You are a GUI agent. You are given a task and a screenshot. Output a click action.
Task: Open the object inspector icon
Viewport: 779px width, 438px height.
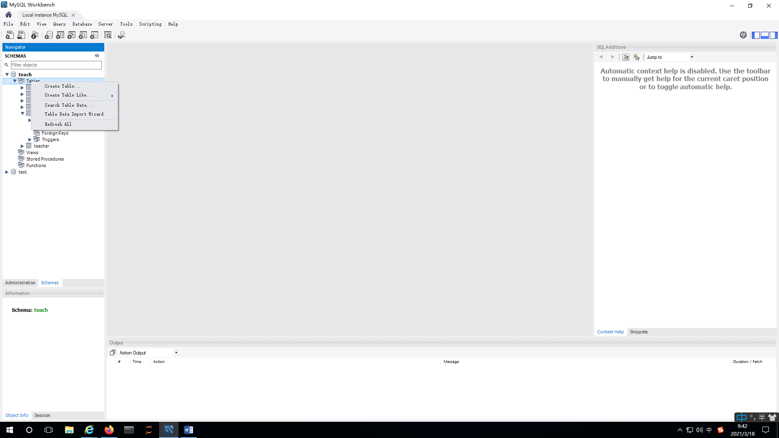(x=35, y=35)
